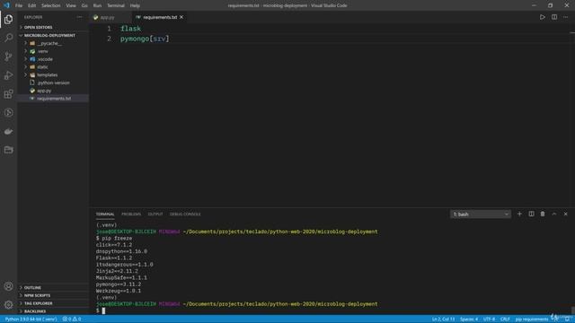Click the Python interpreter status bar item
Viewport: 575px width, 323px height.
click(31, 319)
